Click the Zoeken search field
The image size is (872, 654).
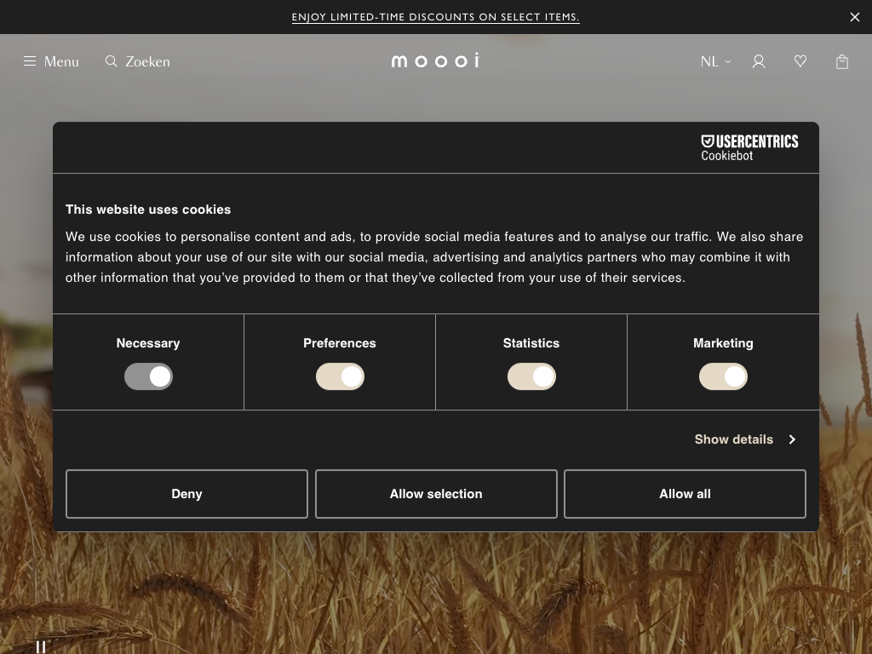pyautogui.click(x=148, y=61)
